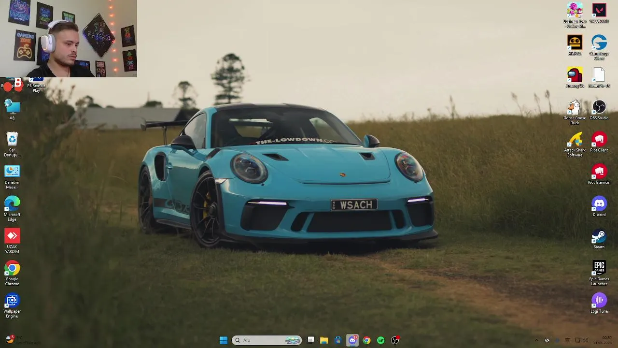The image size is (618, 348).
Task: Click the taskbar Ara search box
Action: coord(267,340)
